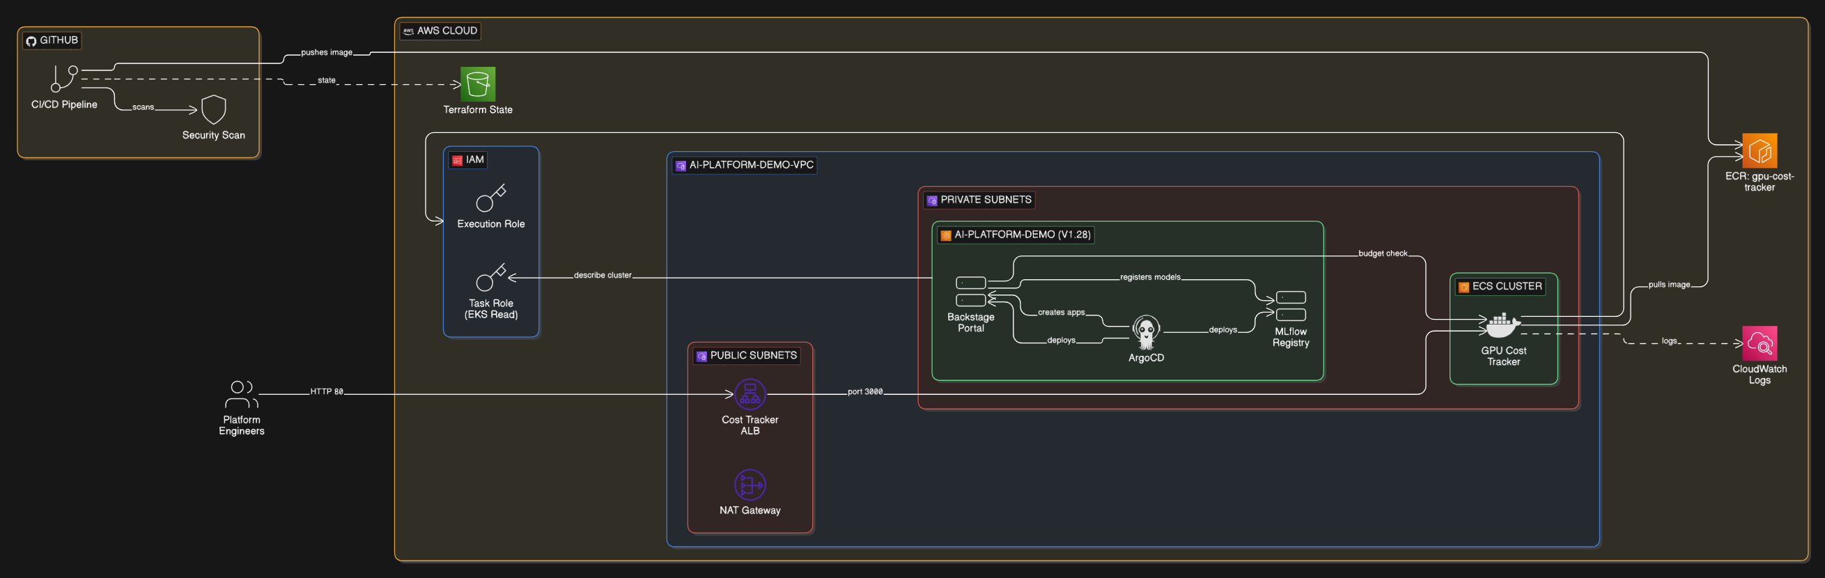Select the GPU Cost Tracker Docker whale icon
This screenshot has width=1825, height=578.
1503,325
